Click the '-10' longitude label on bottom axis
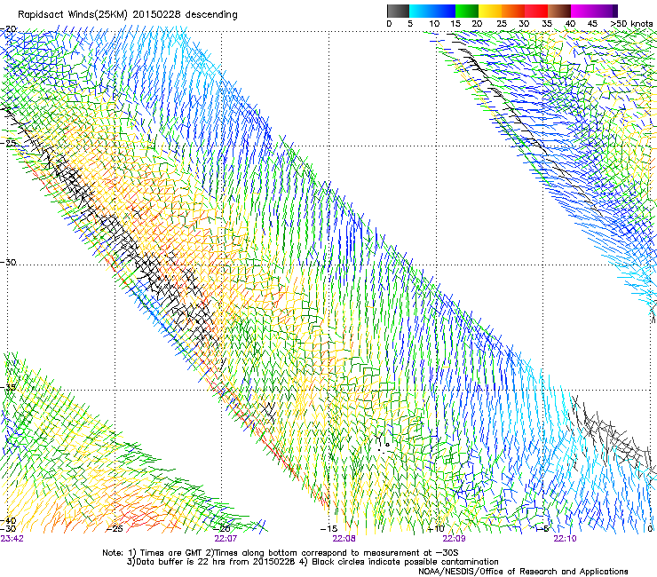The height and width of the screenshot is (577, 657). click(x=436, y=529)
